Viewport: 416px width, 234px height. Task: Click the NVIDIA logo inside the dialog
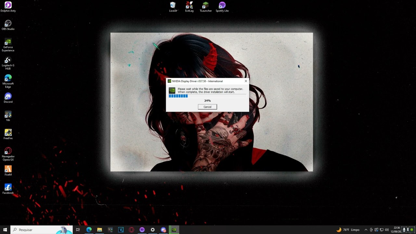click(172, 90)
